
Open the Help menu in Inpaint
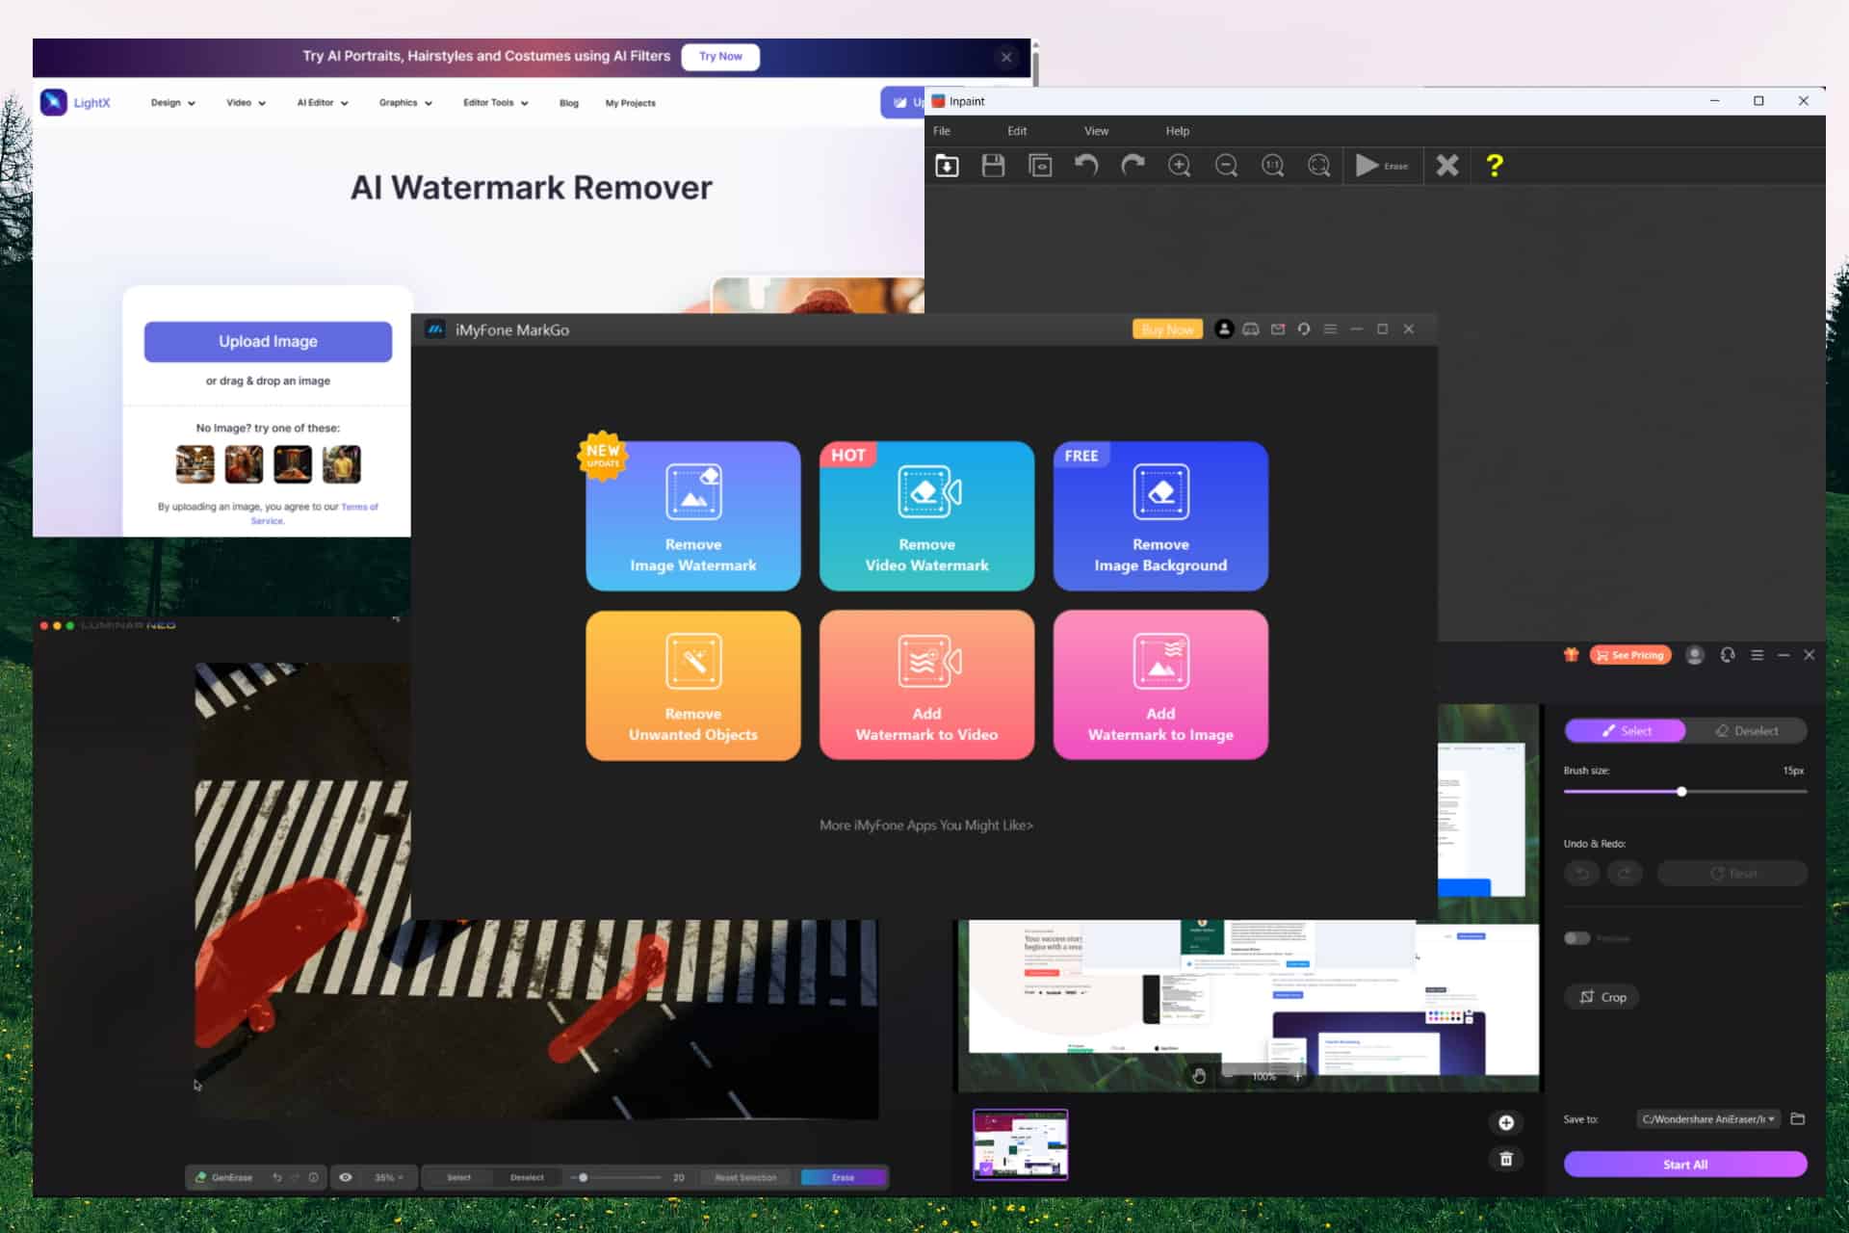(x=1178, y=131)
